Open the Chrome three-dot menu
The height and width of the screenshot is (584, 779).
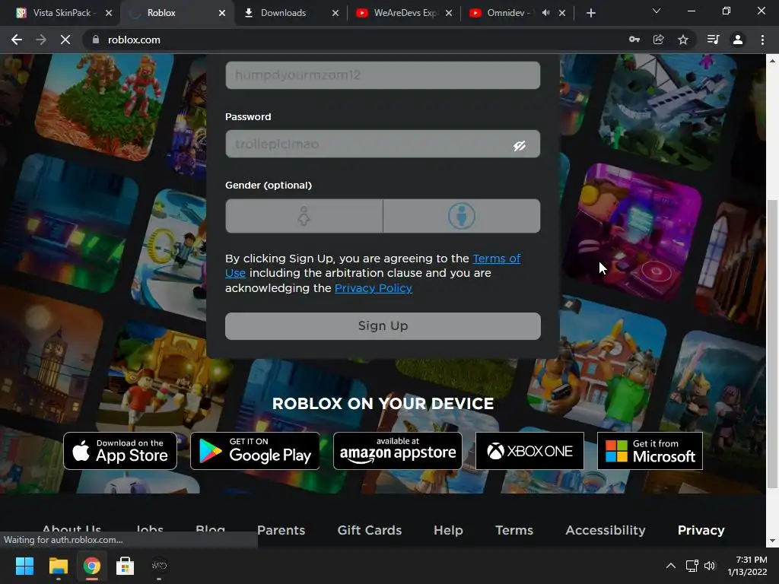pos(762,40)
